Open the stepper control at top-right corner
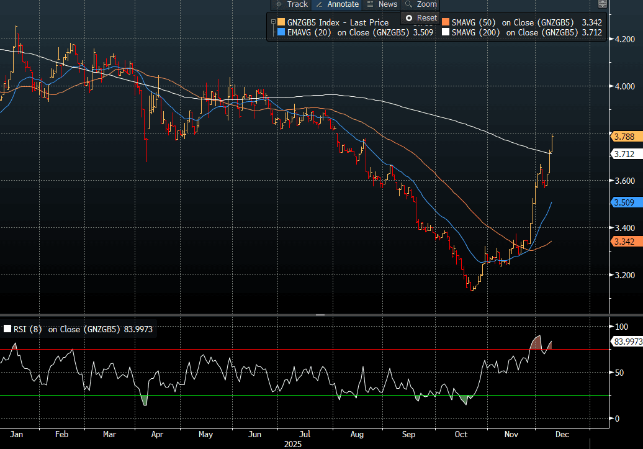The height and width of the screenshot is (449, 643). click(602, 4)
